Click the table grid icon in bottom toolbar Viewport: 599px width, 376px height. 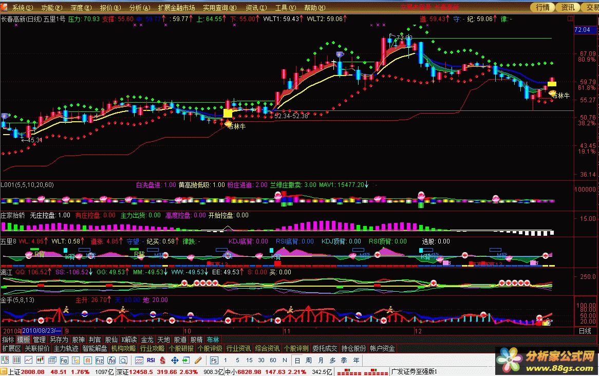(16, 361)
